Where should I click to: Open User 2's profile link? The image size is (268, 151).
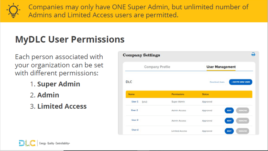134,110
